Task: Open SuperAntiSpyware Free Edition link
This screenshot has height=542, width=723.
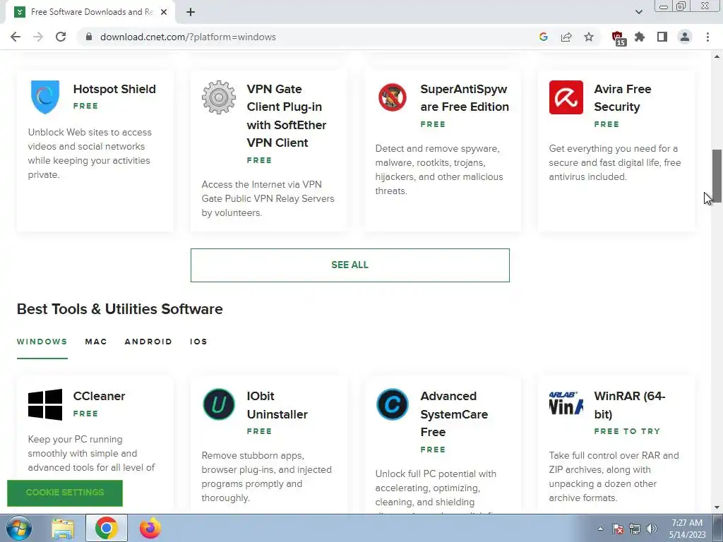Action: click(465, 97)
